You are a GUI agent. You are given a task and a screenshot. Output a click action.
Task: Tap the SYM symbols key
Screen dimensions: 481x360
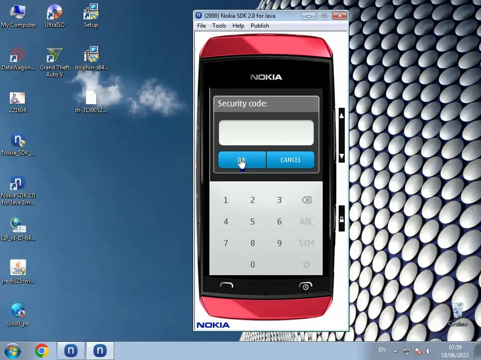[x=306, y=243]
